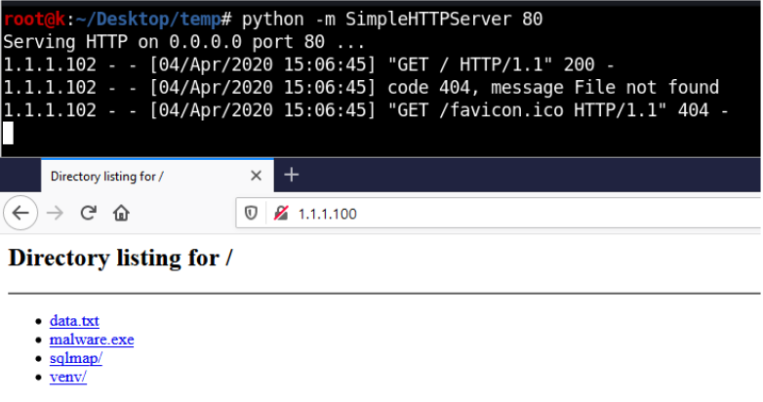
Task: Click the terminal prompt 'root@k'
Action: pyautogui.click(x=34, y=19)
